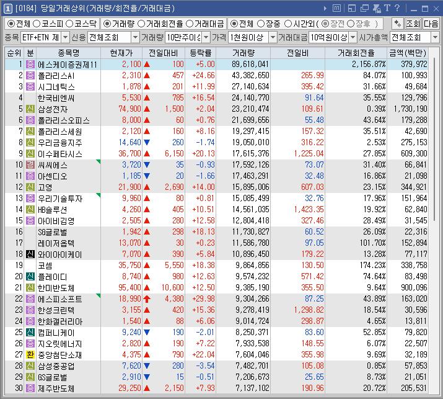The width and height of the screenshot is (443, 399).
Task: Click the red up arrow on the 이수페타시스 row
Action: (x=147, y=154)
